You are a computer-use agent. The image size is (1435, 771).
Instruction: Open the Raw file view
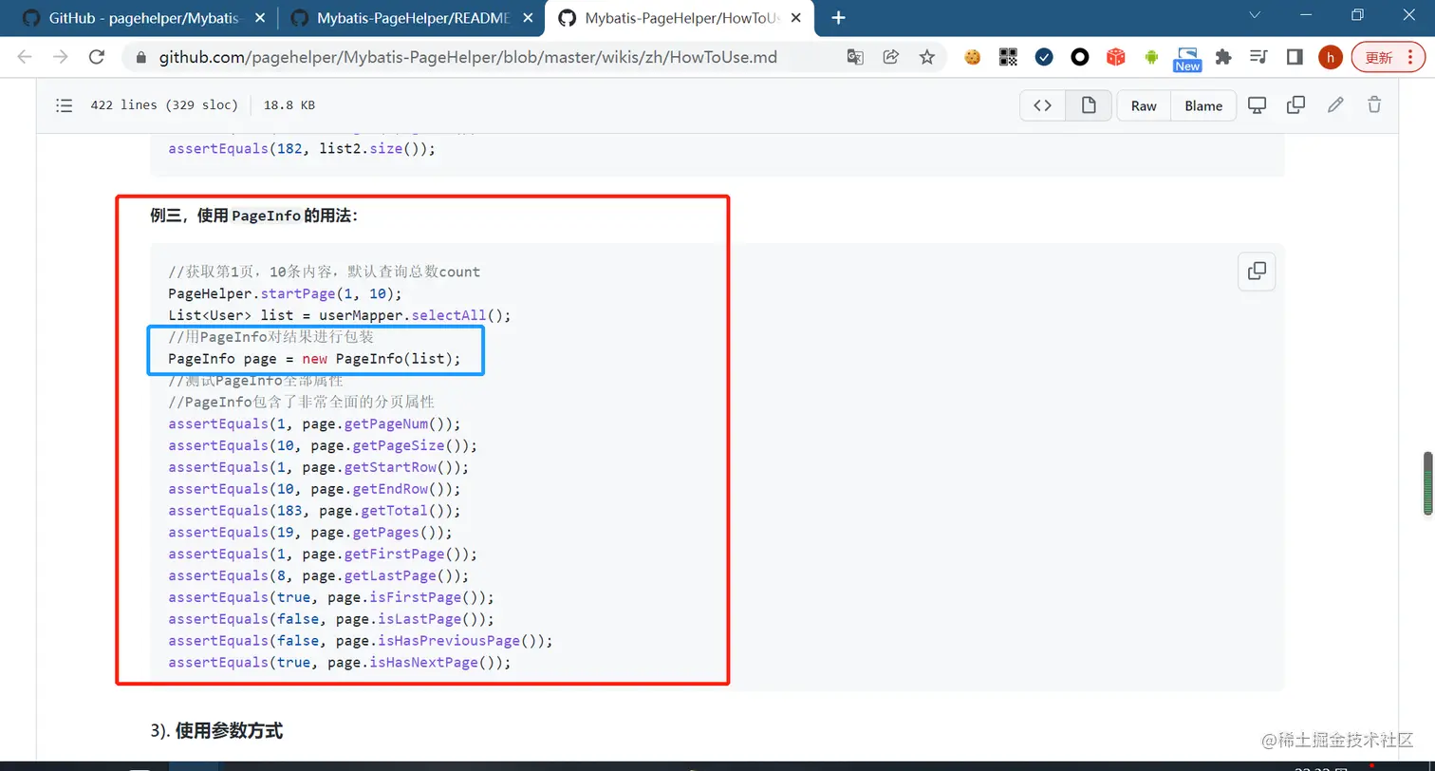pyautogui.click(x=1144, y=105)
